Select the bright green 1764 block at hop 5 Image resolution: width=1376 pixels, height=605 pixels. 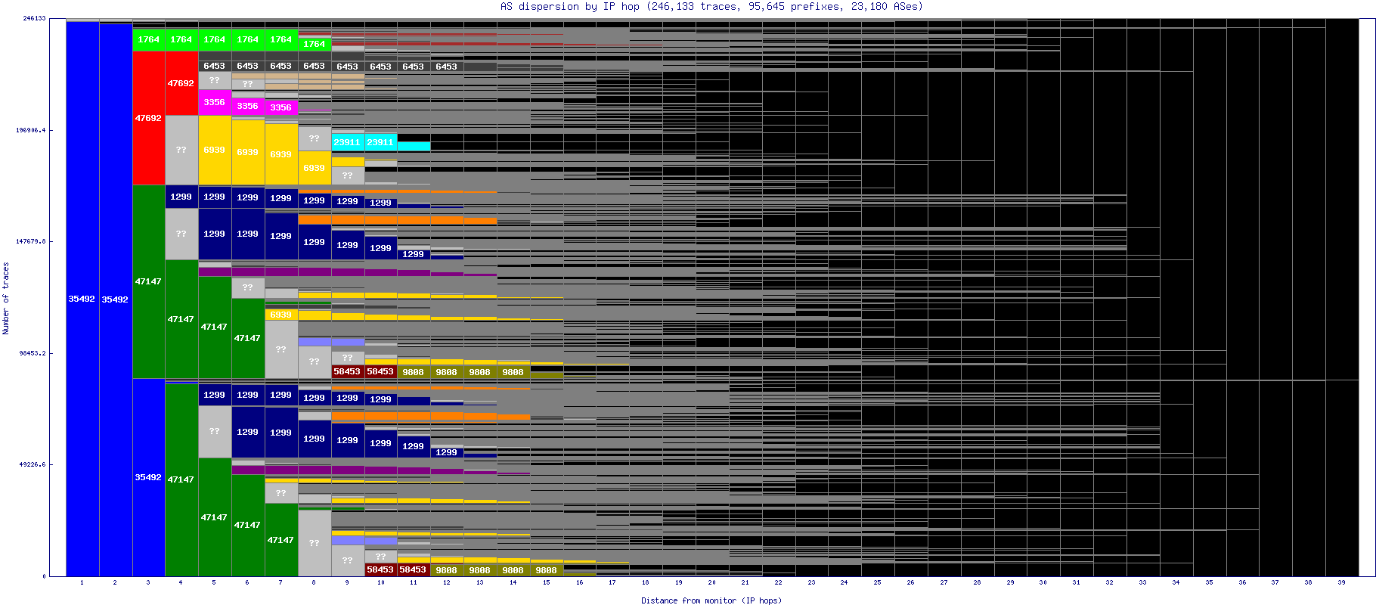pos(215,39)
